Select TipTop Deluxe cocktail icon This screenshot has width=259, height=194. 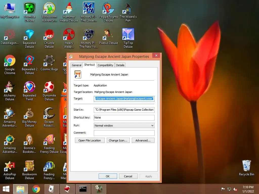(128, 38)
